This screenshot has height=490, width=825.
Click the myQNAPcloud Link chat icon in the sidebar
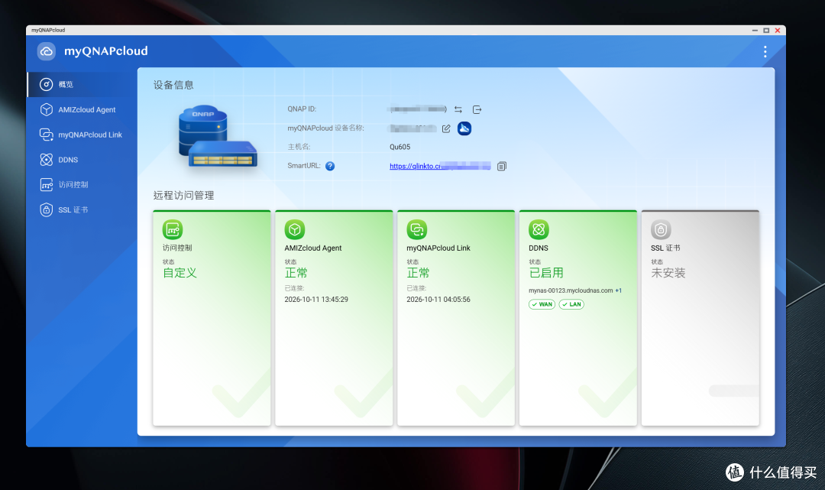click(x=47, y=135)
